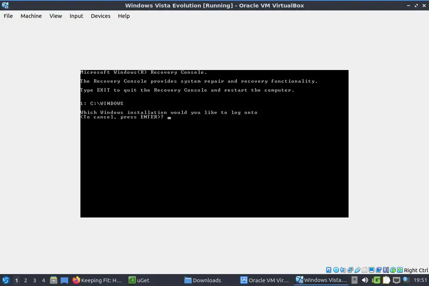429x286 pixels.
Task: Click the removable media eject tray icon
Action: (x=354, y=280)
